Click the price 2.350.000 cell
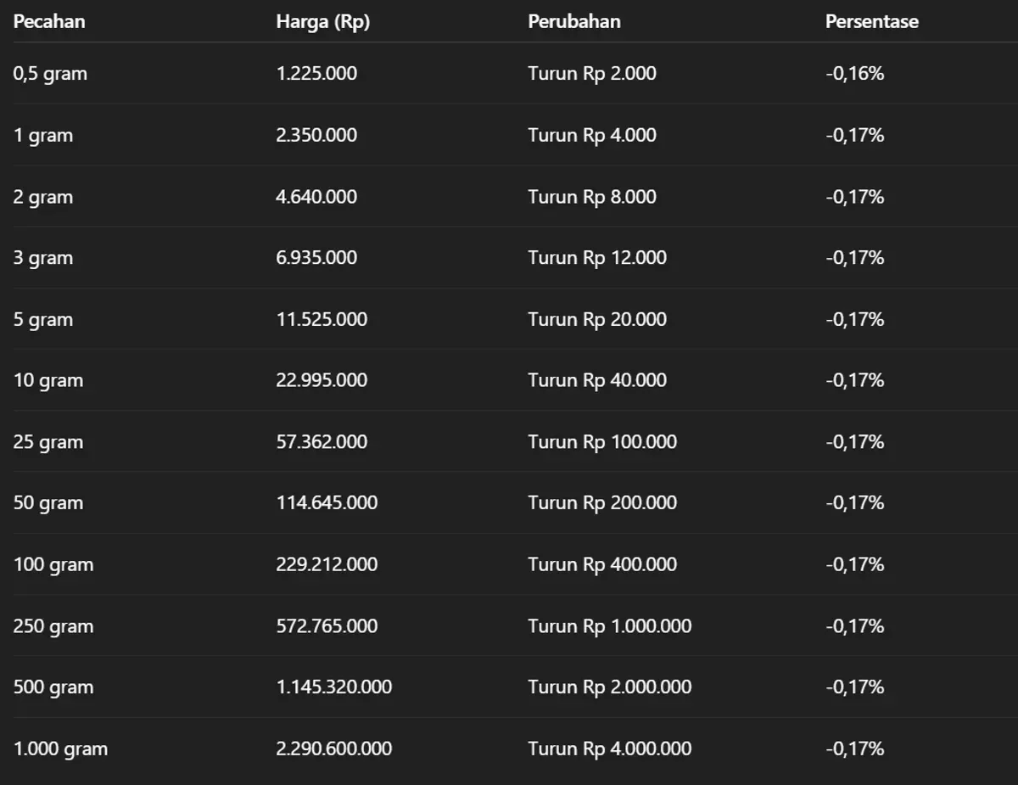1018x785 pixels. (x=316, y=135)
